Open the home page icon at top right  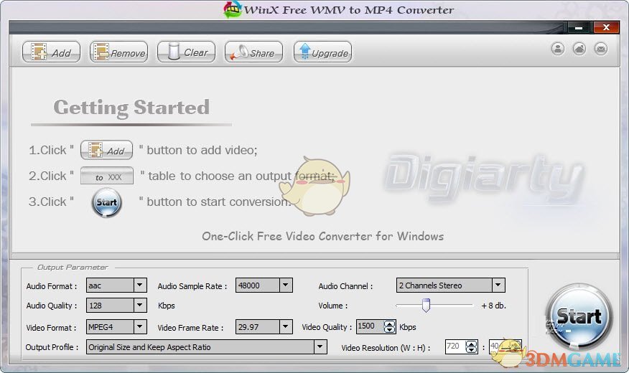579,49
